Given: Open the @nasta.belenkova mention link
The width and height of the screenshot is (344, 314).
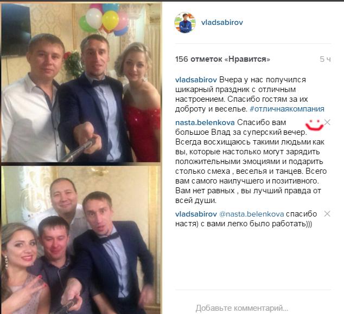Looking at the screenshot, I should [251, 214].
